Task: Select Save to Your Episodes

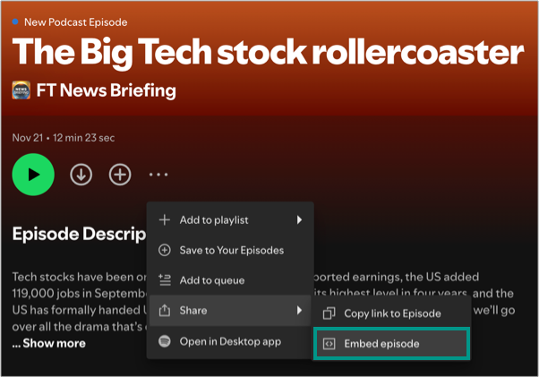Action: click(x=230, y=250)
